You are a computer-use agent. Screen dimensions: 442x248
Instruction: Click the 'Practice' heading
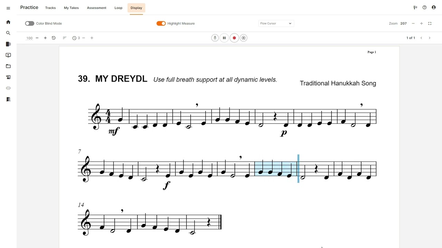click(x=29, y=8)
